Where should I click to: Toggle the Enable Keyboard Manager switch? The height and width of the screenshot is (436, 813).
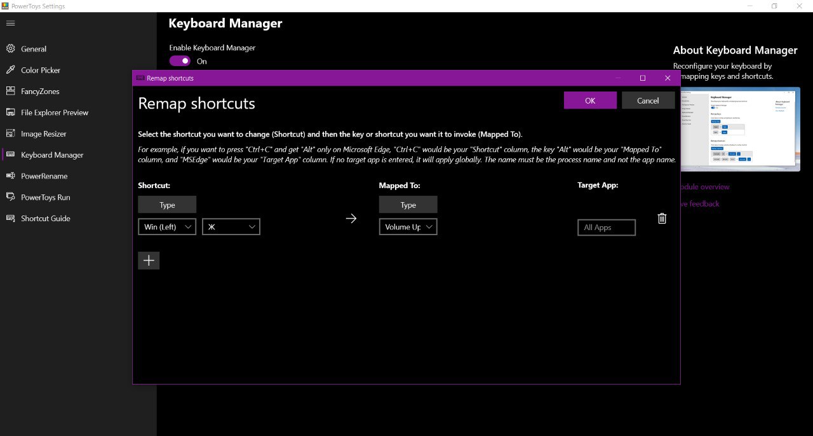[x=180, y=61]
